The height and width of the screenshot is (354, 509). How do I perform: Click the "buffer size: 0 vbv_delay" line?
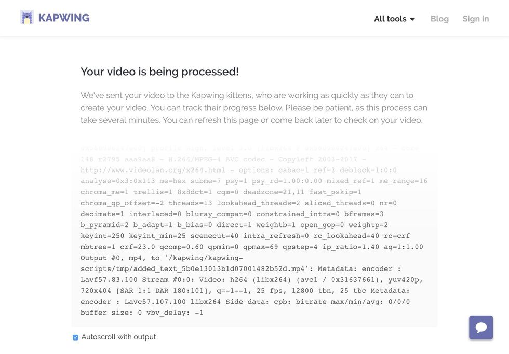pos(142,313)
